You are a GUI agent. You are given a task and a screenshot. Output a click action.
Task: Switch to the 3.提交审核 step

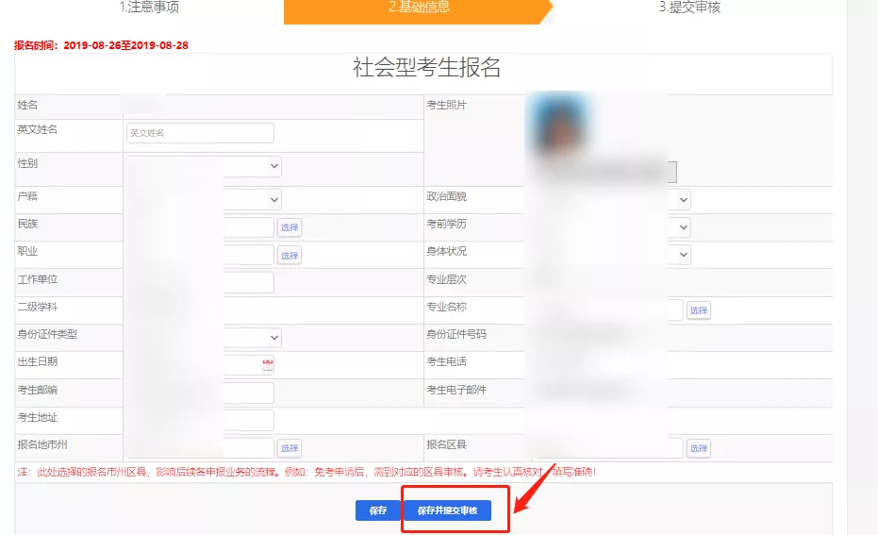point(689,8)
